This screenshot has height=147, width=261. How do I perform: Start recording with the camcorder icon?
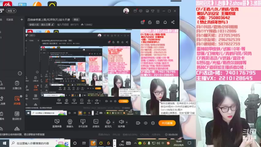pos(138,123)
